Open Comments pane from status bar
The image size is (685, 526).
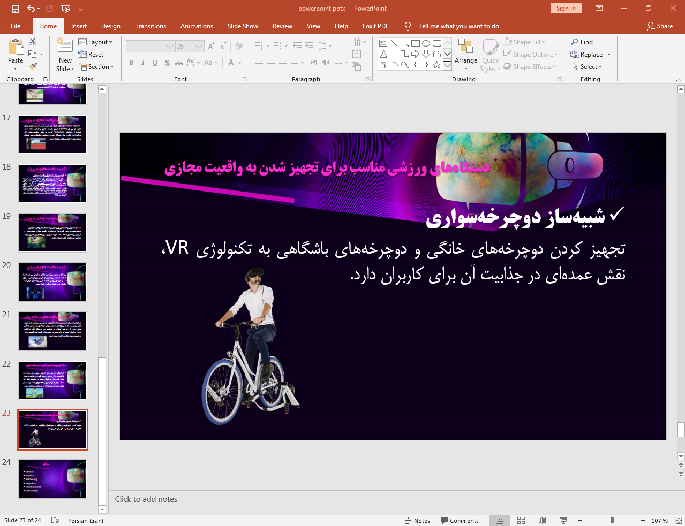[x=460, y=521]
